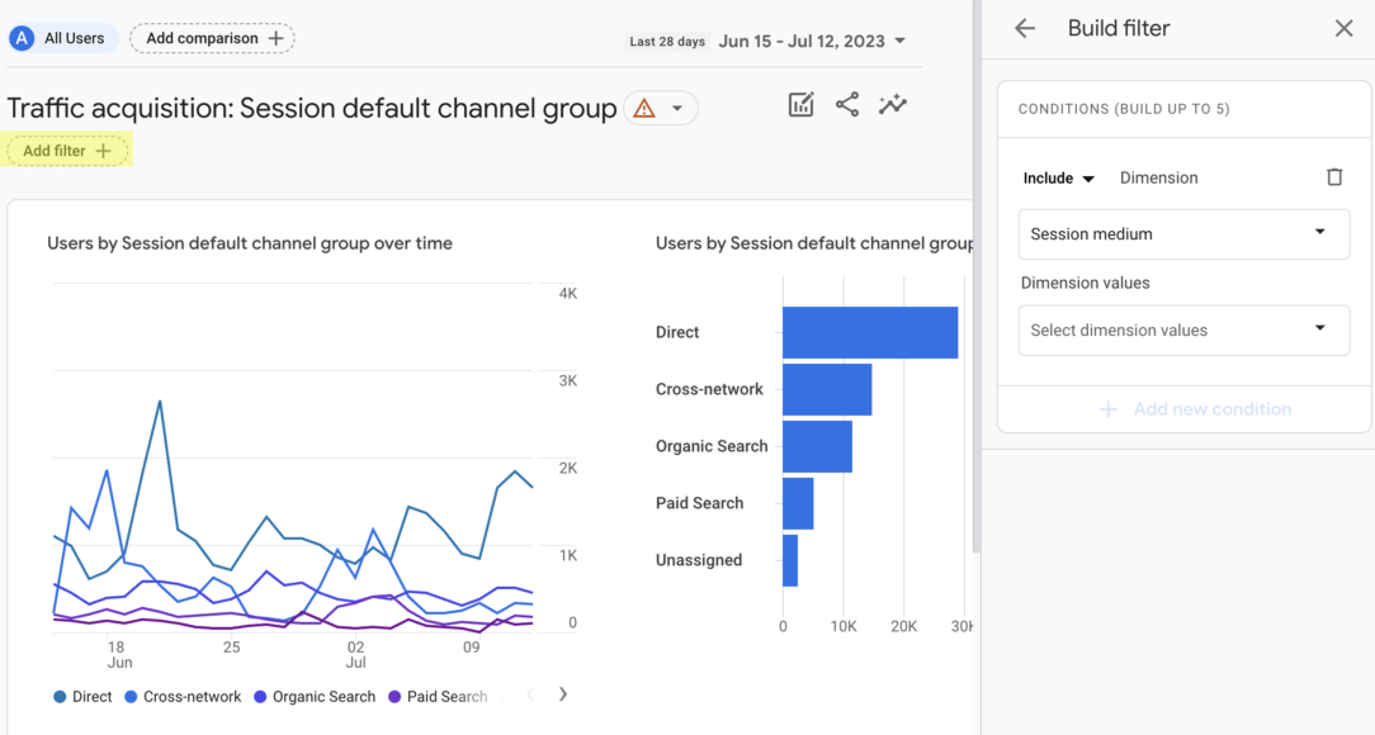
Task: Open the Insights sparkle icon
Action: (x=892, y=105)
